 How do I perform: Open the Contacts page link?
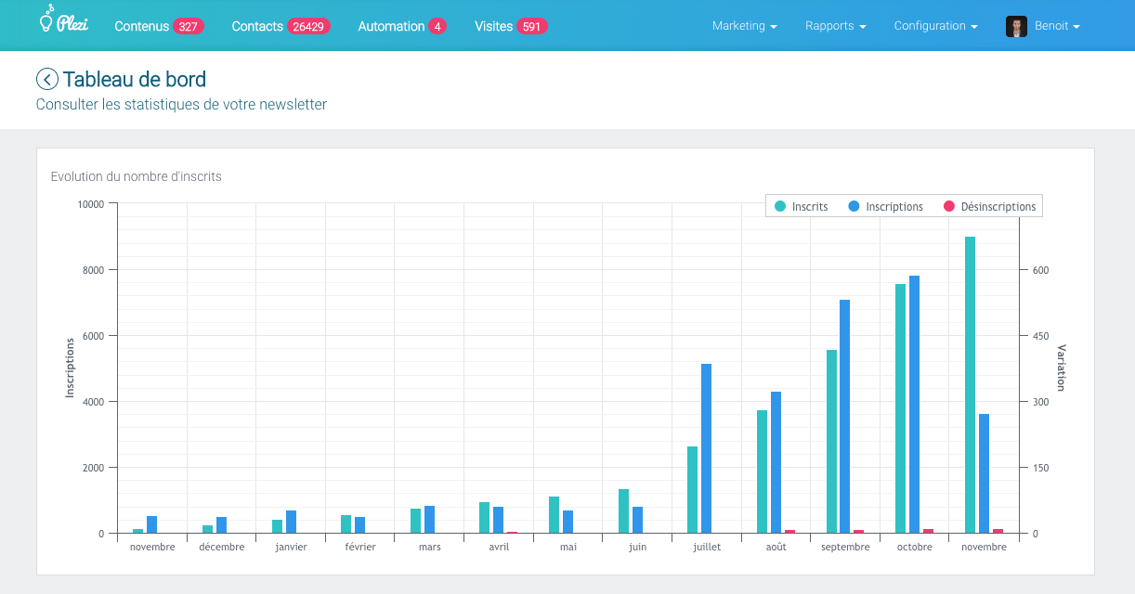pyautogui.click(x=257, y=26)
